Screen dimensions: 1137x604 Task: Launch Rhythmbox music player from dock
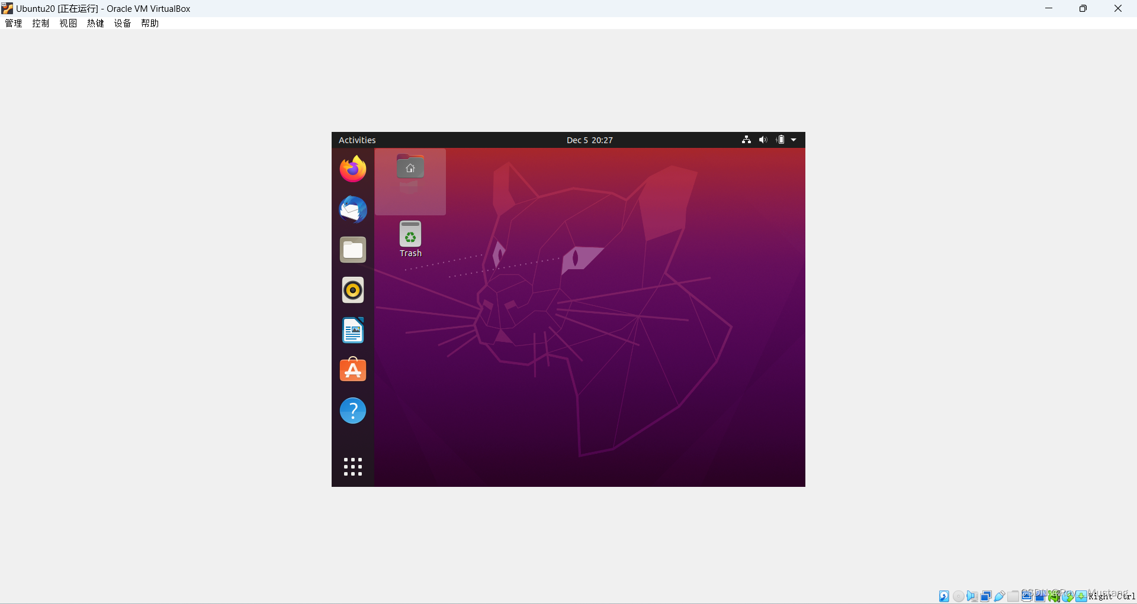click(353, 290)
